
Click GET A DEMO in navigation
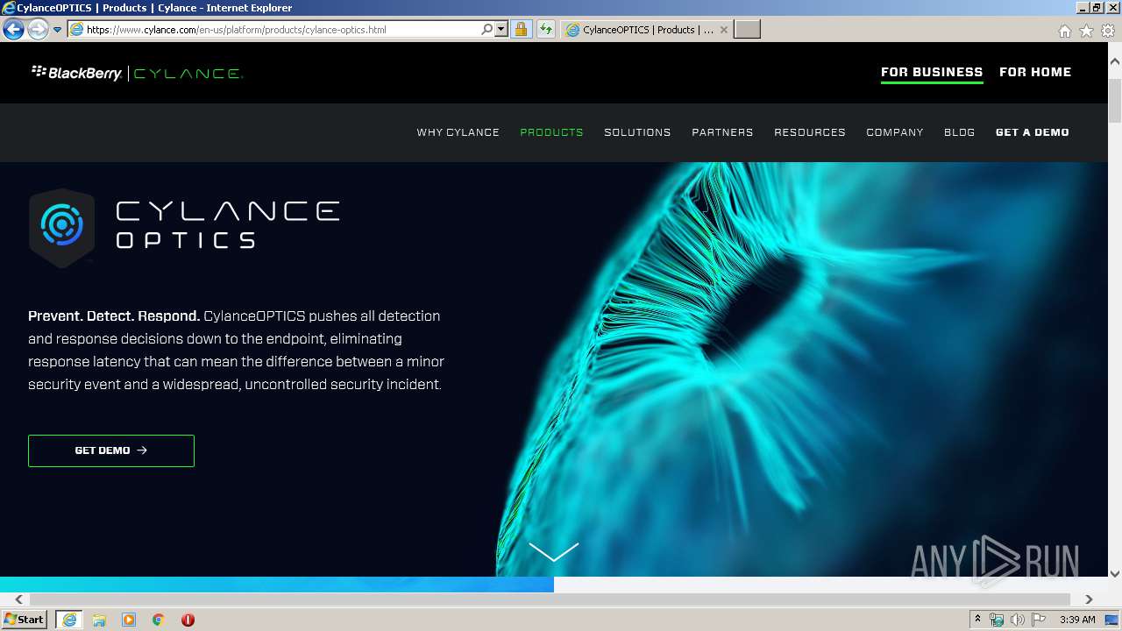(1033, 132)
